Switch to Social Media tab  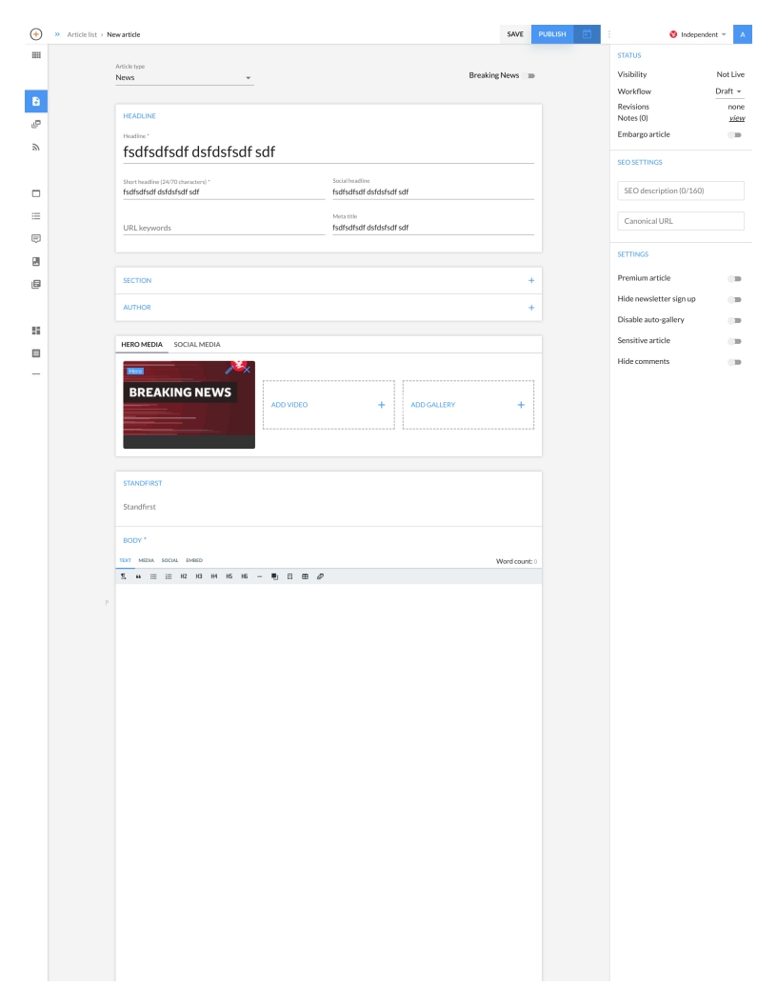click(197, 345)
